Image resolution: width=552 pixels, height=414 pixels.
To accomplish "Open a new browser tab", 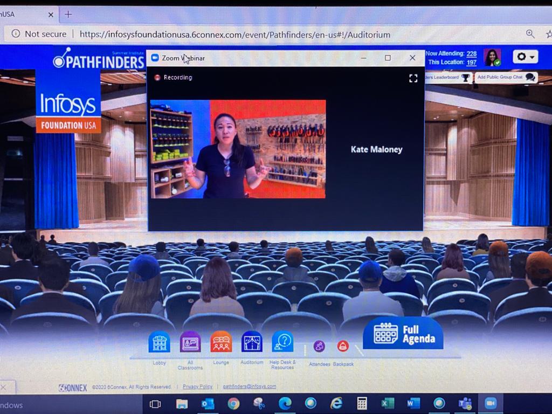I will coord(68,15).
